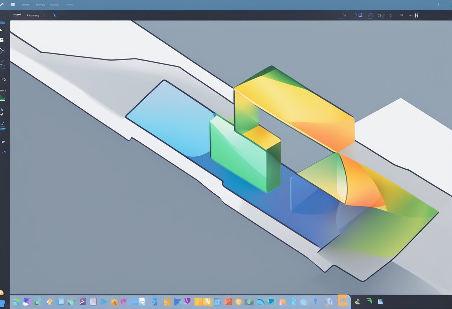Viewport: 452px width, 309px height.
Task: Select the light blue flat panel in the viewport
Action: [x=171, y=115]
